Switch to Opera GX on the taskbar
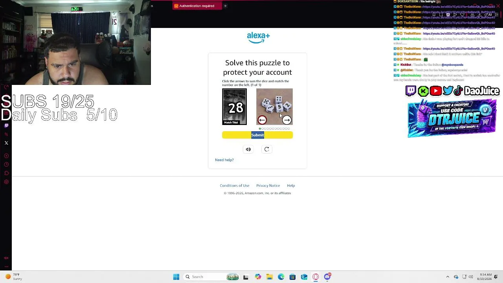This screenshot has width=503, height=283. [316, 277]
